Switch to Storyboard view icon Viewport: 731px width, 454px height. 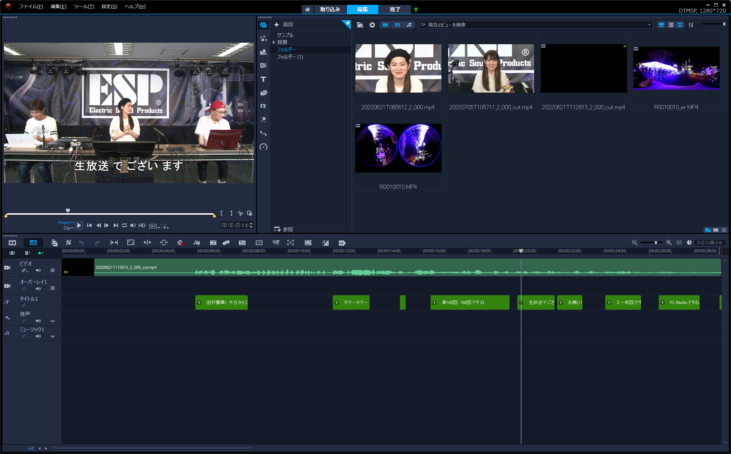[x=12, y=243]
